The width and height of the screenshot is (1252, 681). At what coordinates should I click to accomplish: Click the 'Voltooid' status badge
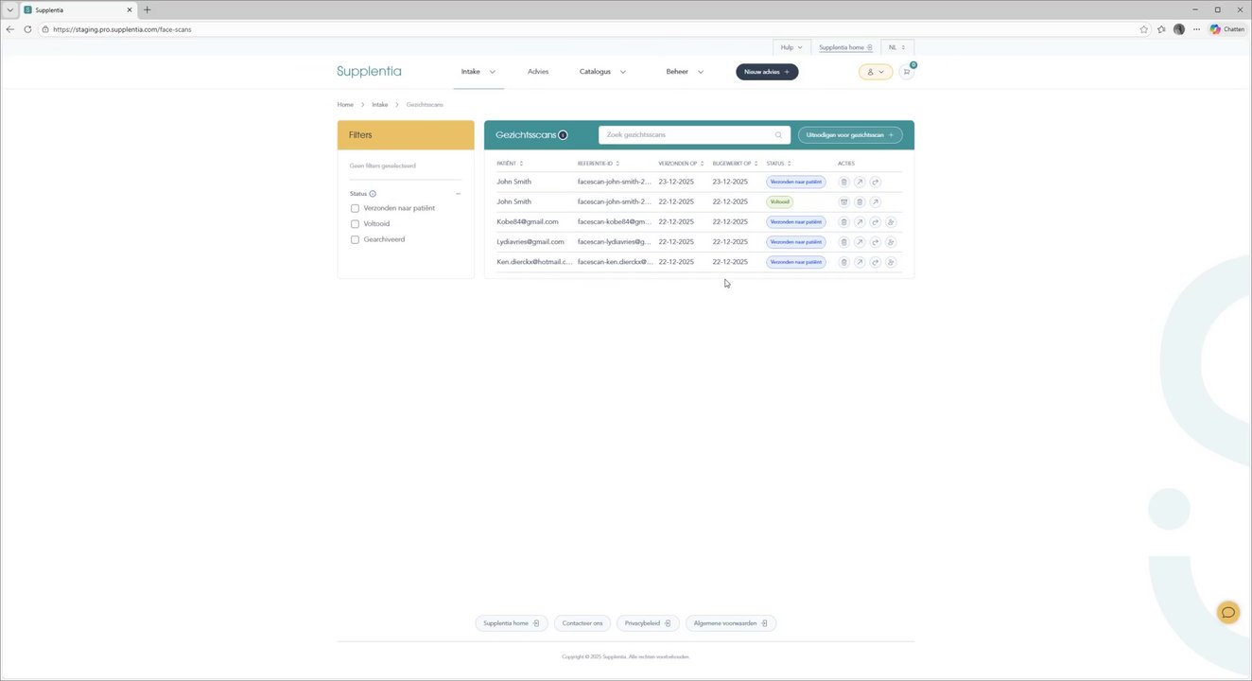coord(780,201)
